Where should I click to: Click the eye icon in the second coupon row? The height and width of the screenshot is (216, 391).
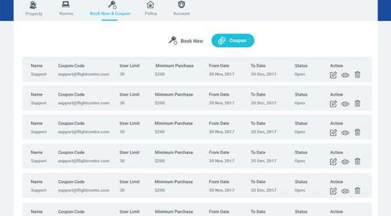345,104
